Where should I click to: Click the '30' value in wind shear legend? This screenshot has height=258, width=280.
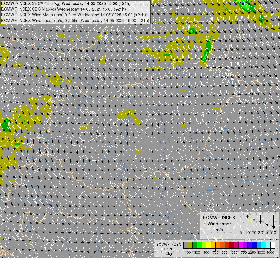click(261, 232)
